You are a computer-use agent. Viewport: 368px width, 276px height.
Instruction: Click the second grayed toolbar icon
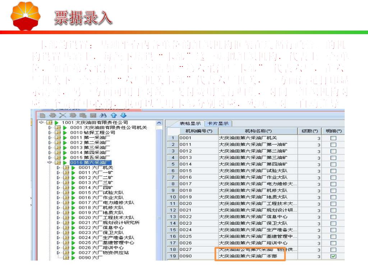[x=52, y=115]
